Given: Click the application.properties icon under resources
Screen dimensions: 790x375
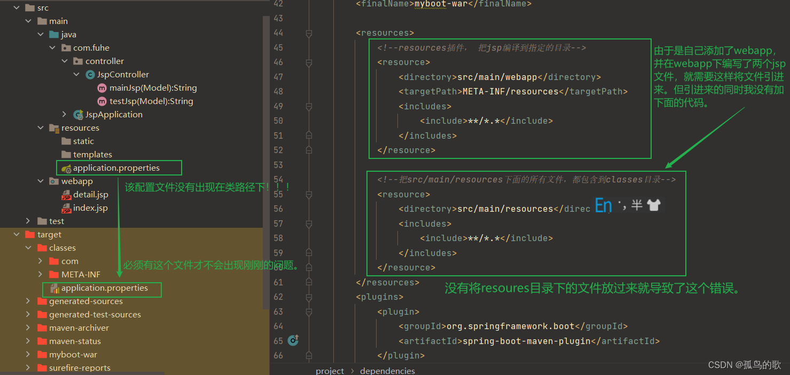Looking at the screenshot, I should click(66, 169).
